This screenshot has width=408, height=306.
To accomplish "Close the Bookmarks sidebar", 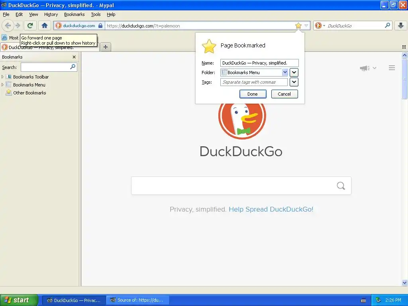I will (x=74, y=57).
